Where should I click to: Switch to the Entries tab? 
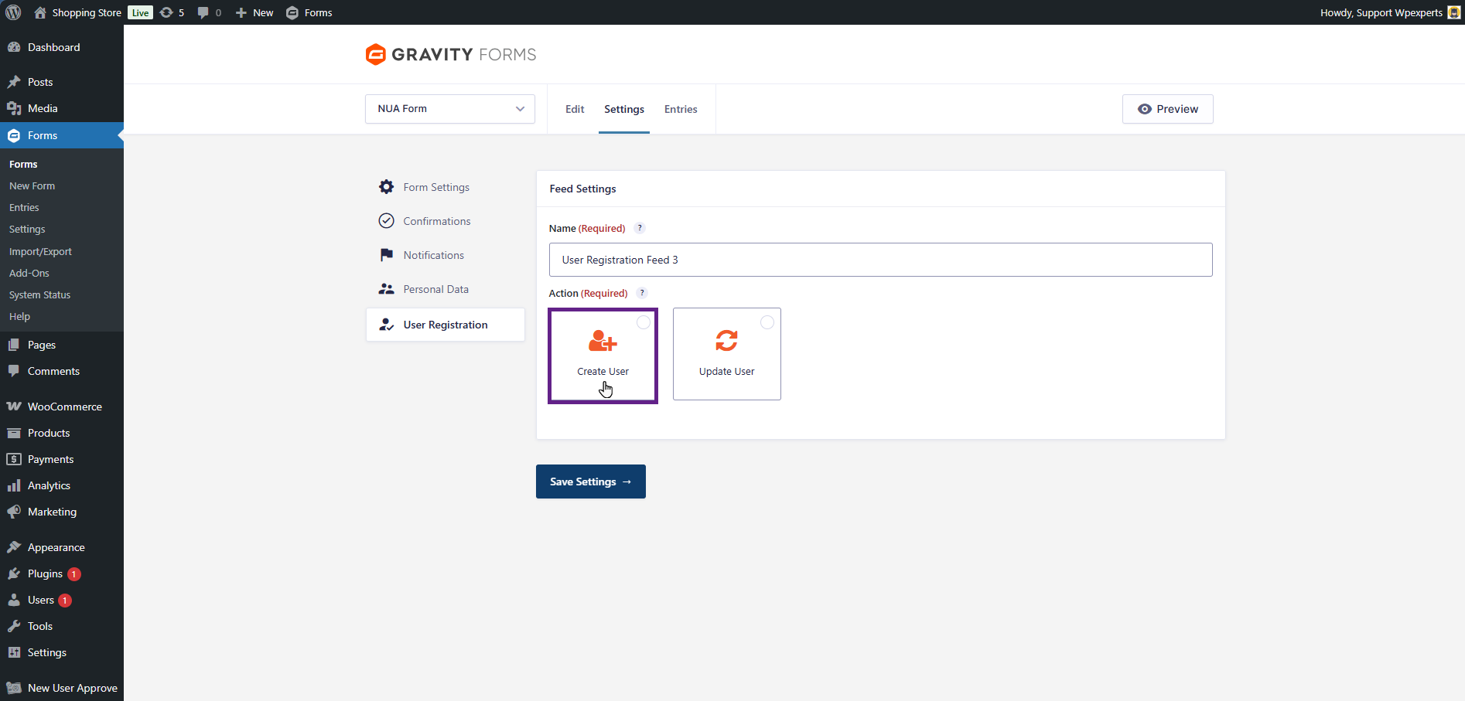tap(681, 109)
